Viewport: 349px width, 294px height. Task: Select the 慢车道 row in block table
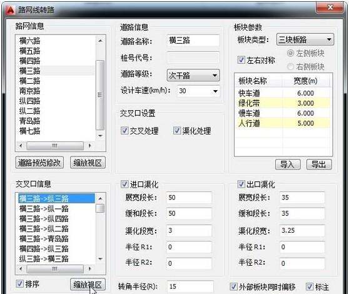(283, 113)
